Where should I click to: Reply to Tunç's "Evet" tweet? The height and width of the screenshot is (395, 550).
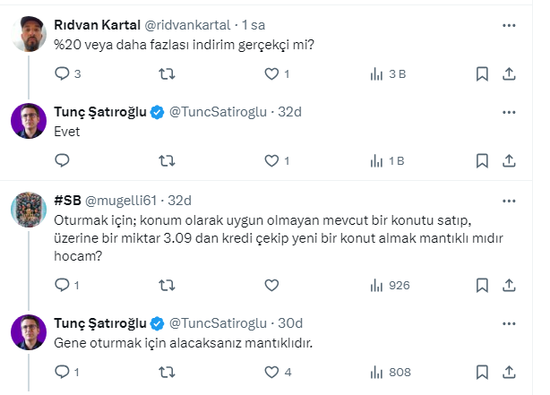tap(62, 161)
